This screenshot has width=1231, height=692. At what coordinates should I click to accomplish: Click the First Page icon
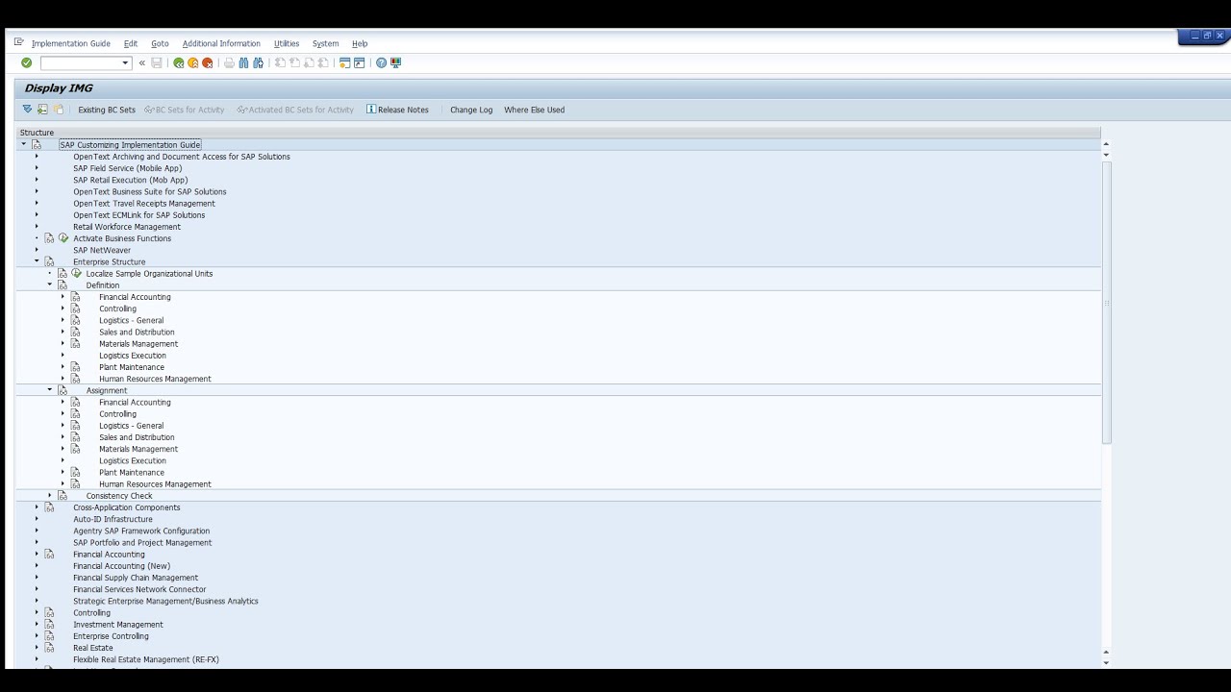[x=280, y=63]
